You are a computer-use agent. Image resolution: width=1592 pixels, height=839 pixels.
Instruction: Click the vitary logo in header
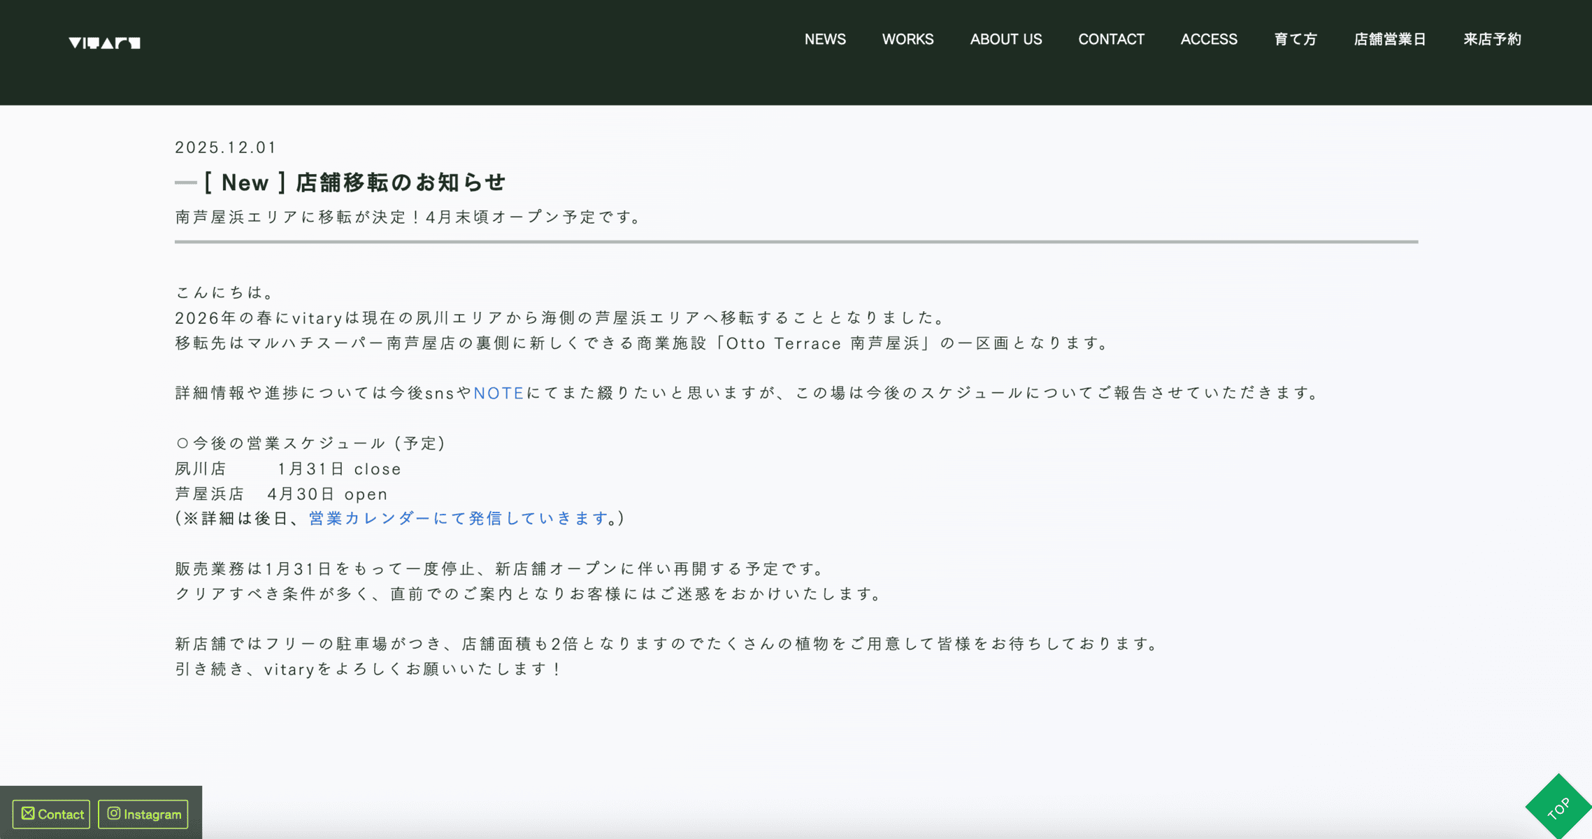[x=104, y=43]
